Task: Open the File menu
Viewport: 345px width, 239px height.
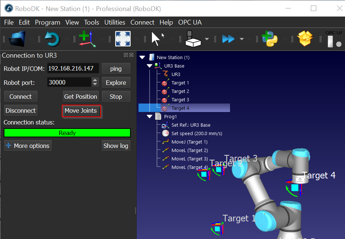Action: coord(9,22)
